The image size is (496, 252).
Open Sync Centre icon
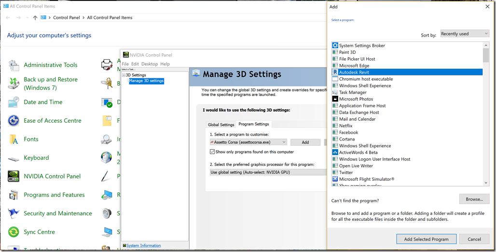pyautogui.click(x=14, y=232)
